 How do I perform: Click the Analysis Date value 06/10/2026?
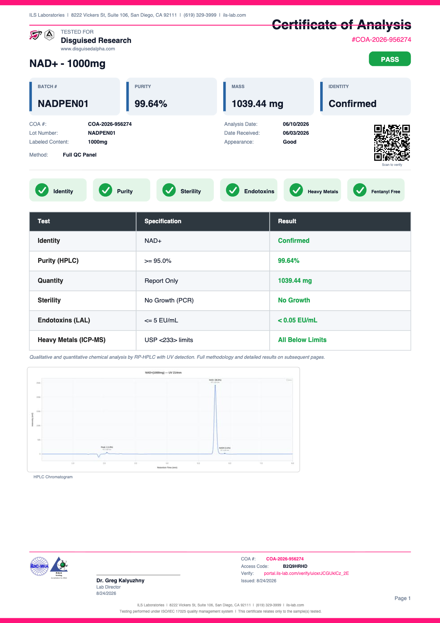pos(296,124)
